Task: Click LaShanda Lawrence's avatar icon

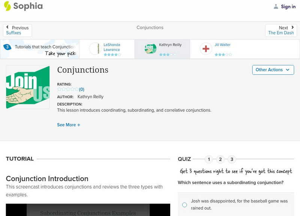Action: [95, 49]
